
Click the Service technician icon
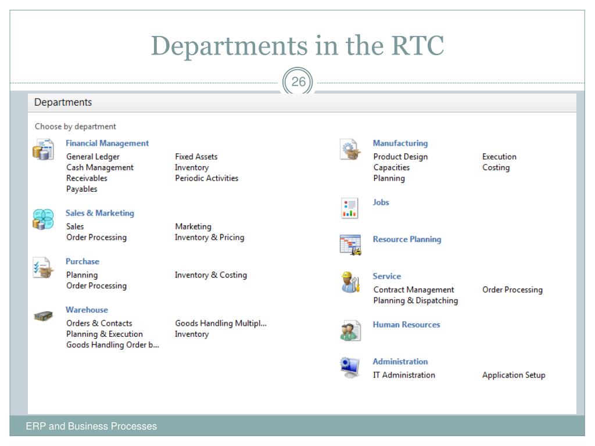(350, 282)
